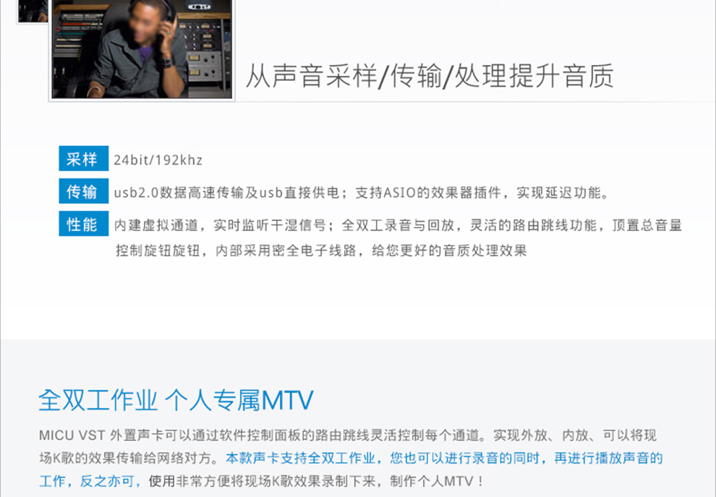Click the text 场K歌的效果传输给网络对方

coord(126,458)
